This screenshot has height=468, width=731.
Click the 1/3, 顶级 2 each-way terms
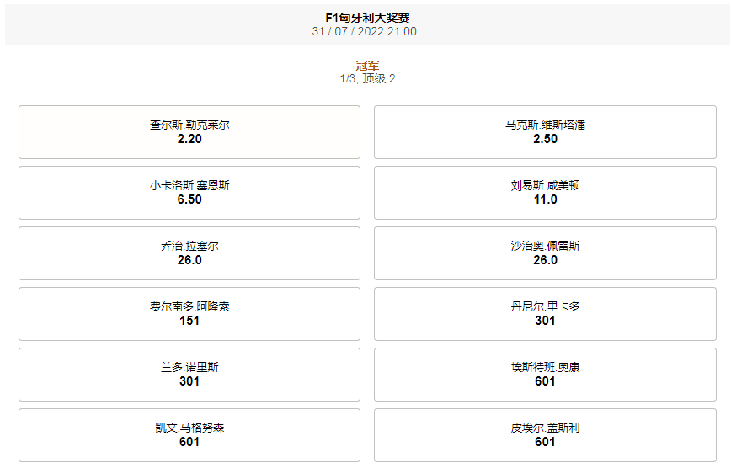click(x=367, y=79)
